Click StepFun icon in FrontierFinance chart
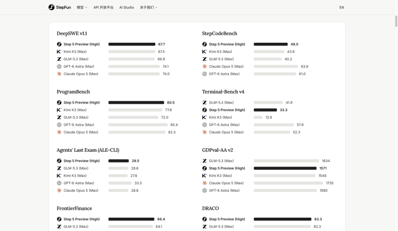Viewport: 398px width, 231px height. [59, 219]
